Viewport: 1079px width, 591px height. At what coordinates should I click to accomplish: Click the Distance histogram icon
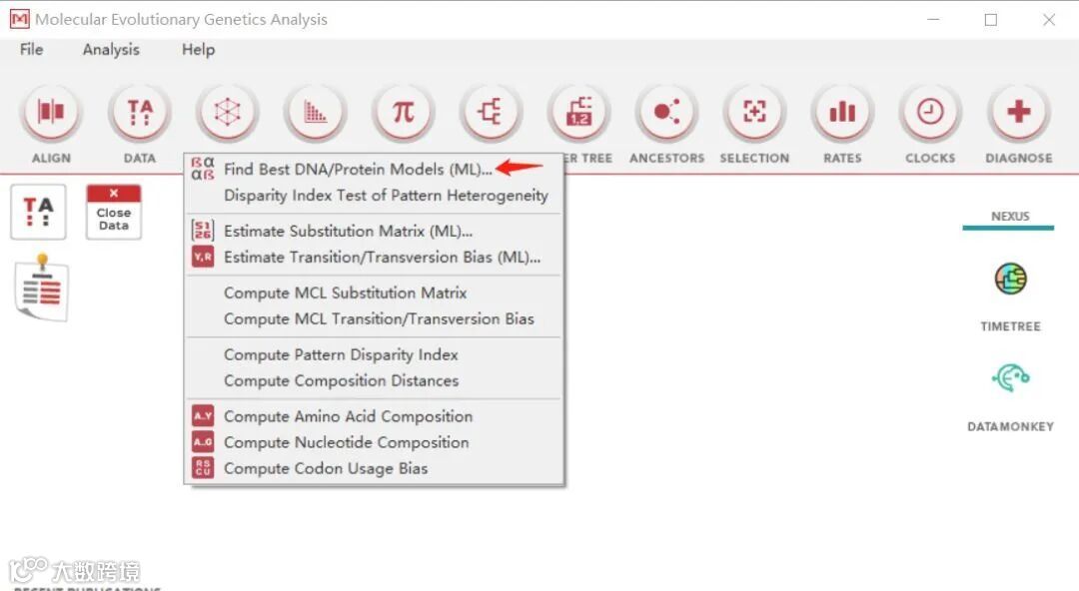coord(315,112)
